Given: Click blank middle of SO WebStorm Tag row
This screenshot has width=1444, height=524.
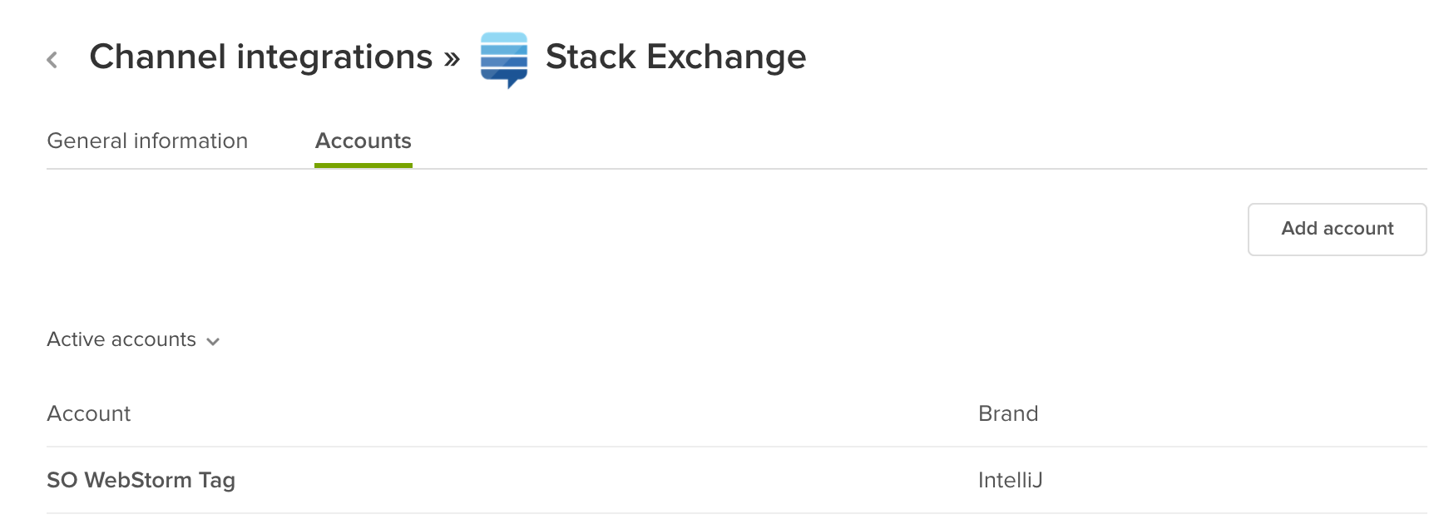Looking at the screenshot, I should [x=582, y=480].
